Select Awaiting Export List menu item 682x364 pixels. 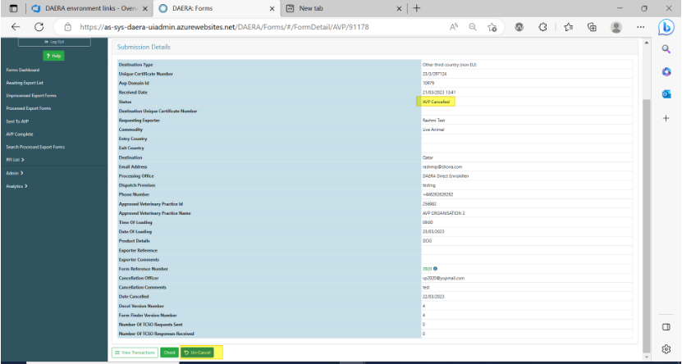pos(24,83)
